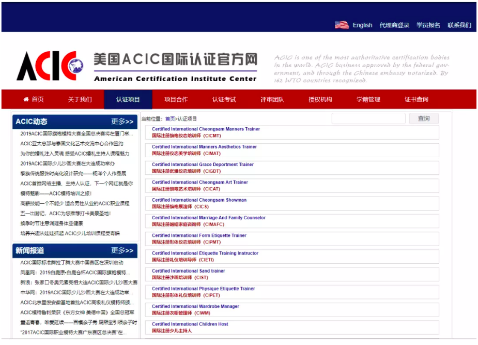This screenshot has height=345, width=478.
Task: Open news ACIC亚太总部与泰国文化艺术交流中心合作签约
Action: point(72,144)
